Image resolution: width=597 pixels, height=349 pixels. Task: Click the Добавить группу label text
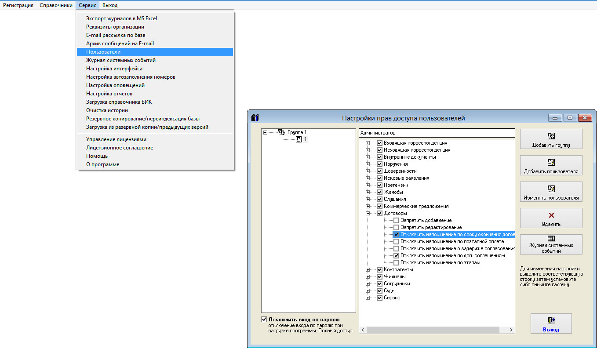point(551,145)
